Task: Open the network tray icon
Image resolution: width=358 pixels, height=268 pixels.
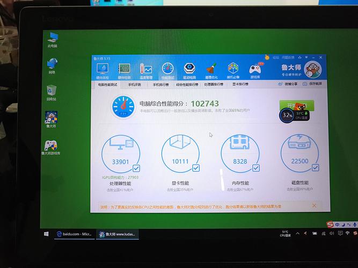Action: (323, 233)
